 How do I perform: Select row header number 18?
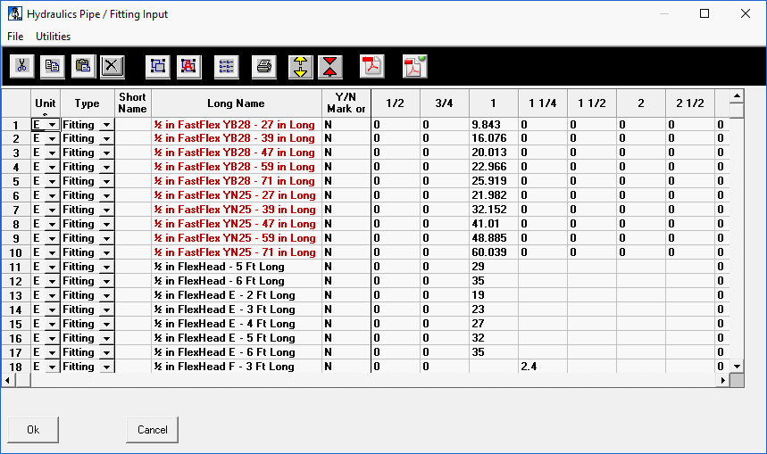16,367
